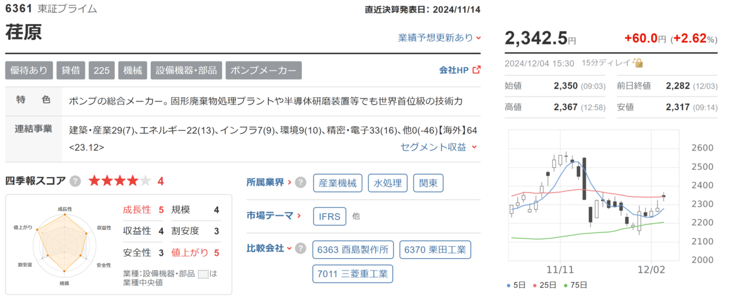Viewport: 738px width, 297px height.
Task: Open IFRS market theme tag
Action: click(330, 216)
